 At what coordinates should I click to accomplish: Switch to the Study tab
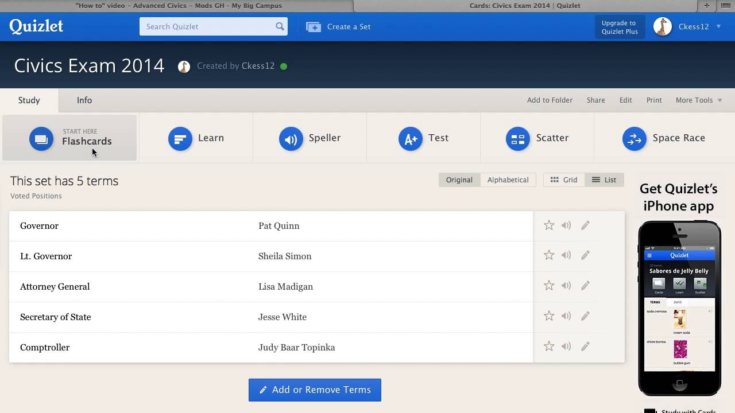click(29, 100)
